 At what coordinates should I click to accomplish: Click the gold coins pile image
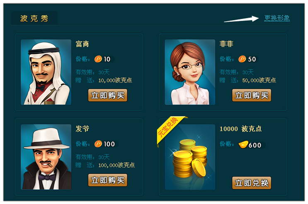tap(190, 157)
